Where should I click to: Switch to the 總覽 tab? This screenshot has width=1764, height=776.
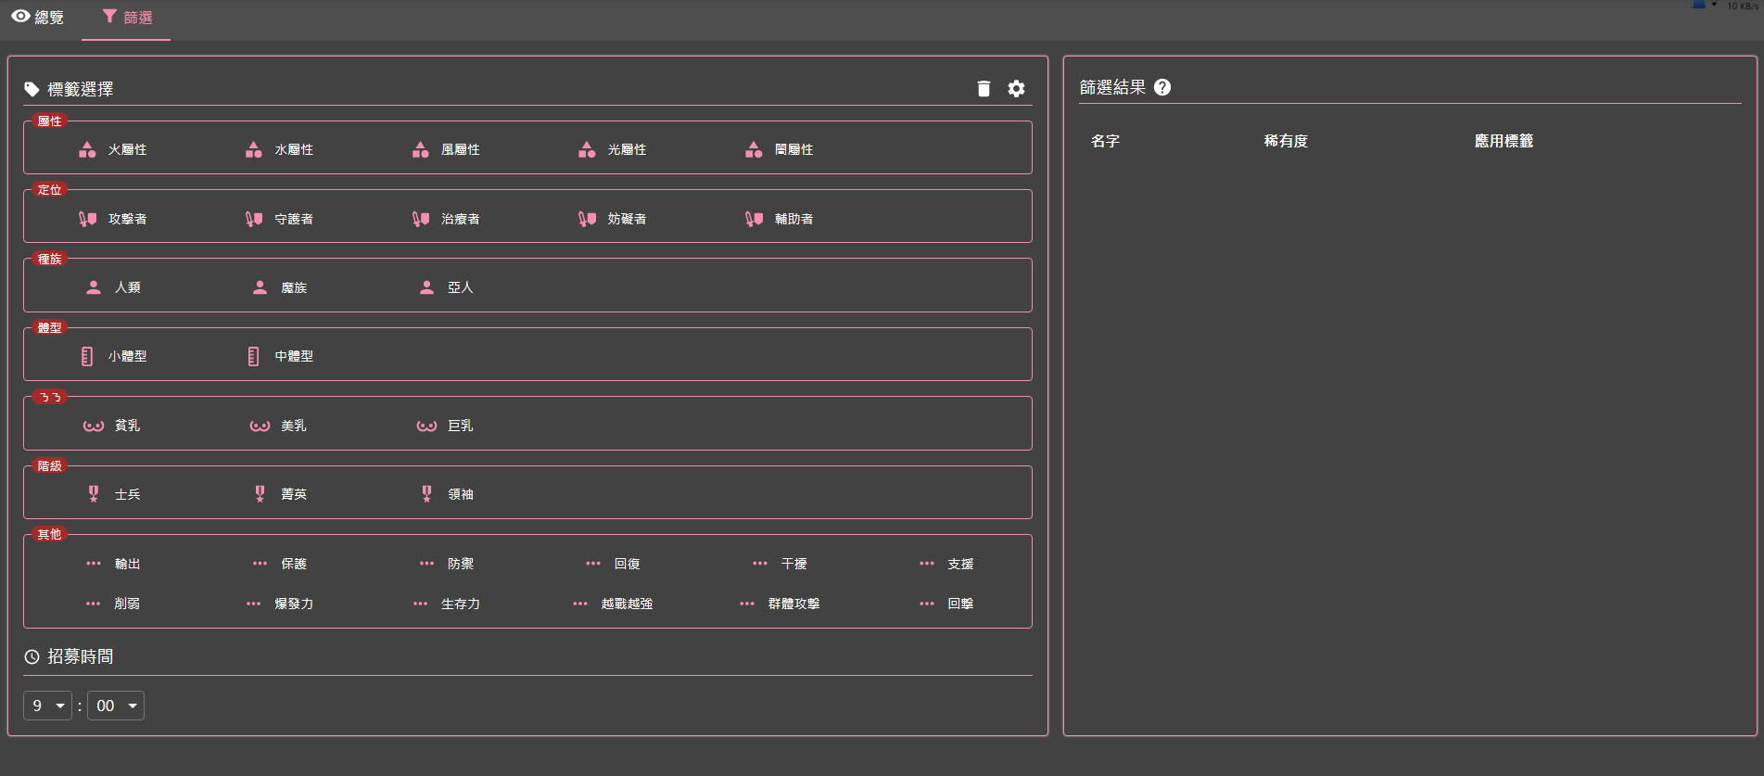tap(39, 18)
